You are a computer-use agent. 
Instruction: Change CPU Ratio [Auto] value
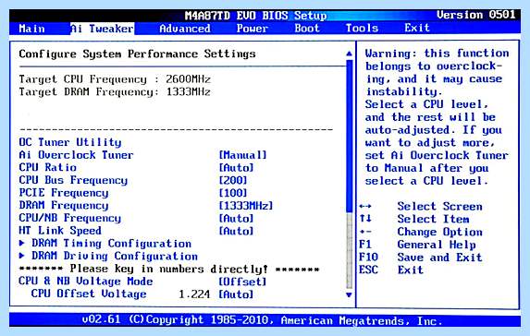[236, 168]
